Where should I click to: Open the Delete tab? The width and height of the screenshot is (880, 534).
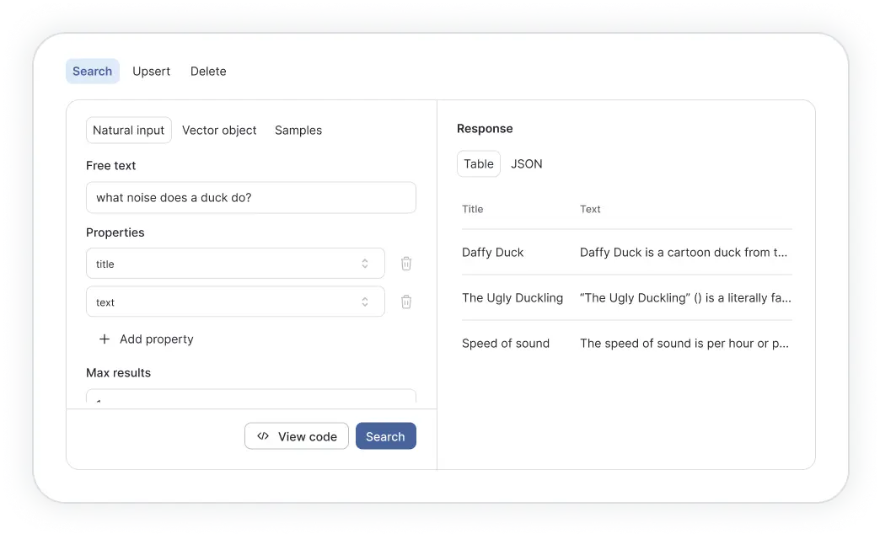pos(208,72)
